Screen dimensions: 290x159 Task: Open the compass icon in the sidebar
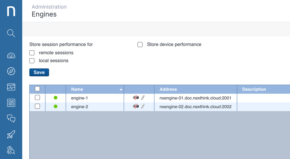[x=11, y=71]
